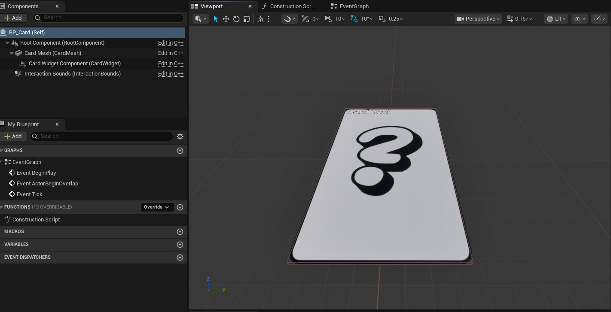611x312 pixels.
Task: Select the Components panel tab
Action: pyautogui.click(x=23, y=6)
